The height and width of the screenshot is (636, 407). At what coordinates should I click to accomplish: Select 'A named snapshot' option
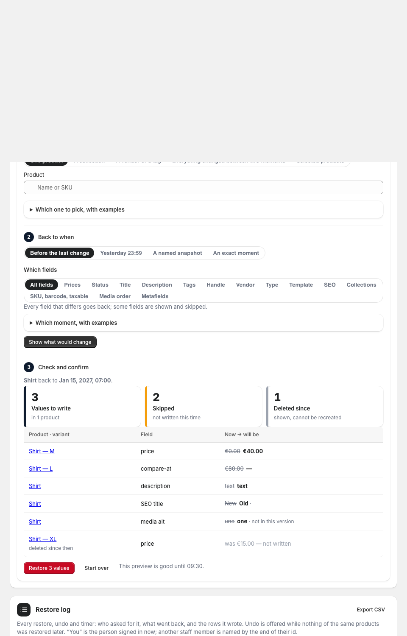[178, 253]
